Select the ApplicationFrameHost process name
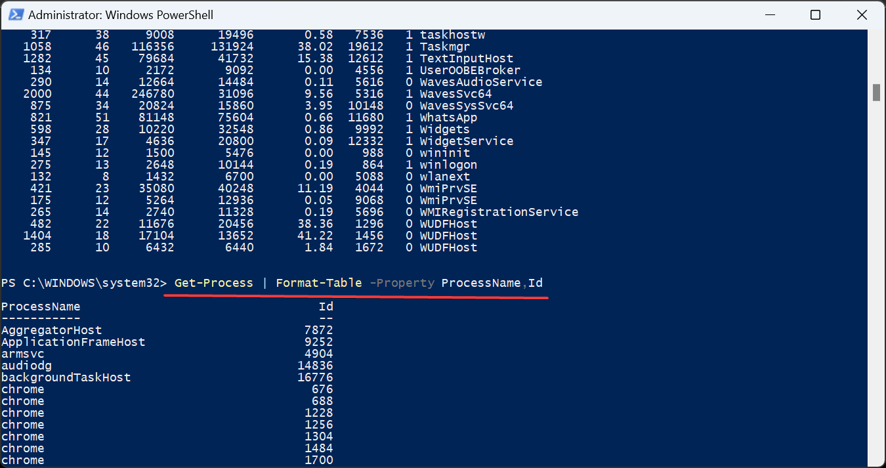Image resolution: width=886 pixels, height=468 pixels. [74, 342]
